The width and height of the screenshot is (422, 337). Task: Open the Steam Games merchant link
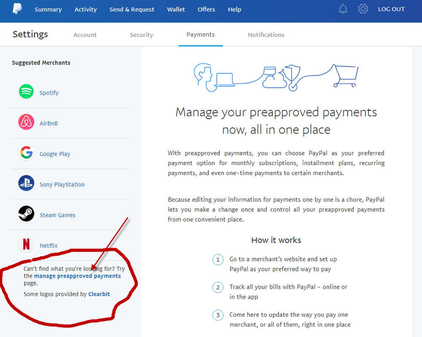point(57,215)
